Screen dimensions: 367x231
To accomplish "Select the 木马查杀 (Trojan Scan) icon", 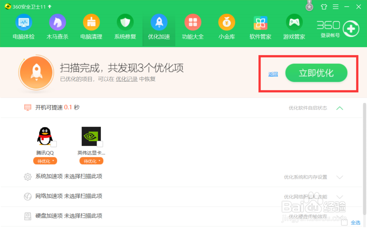I will click(57, 26).
